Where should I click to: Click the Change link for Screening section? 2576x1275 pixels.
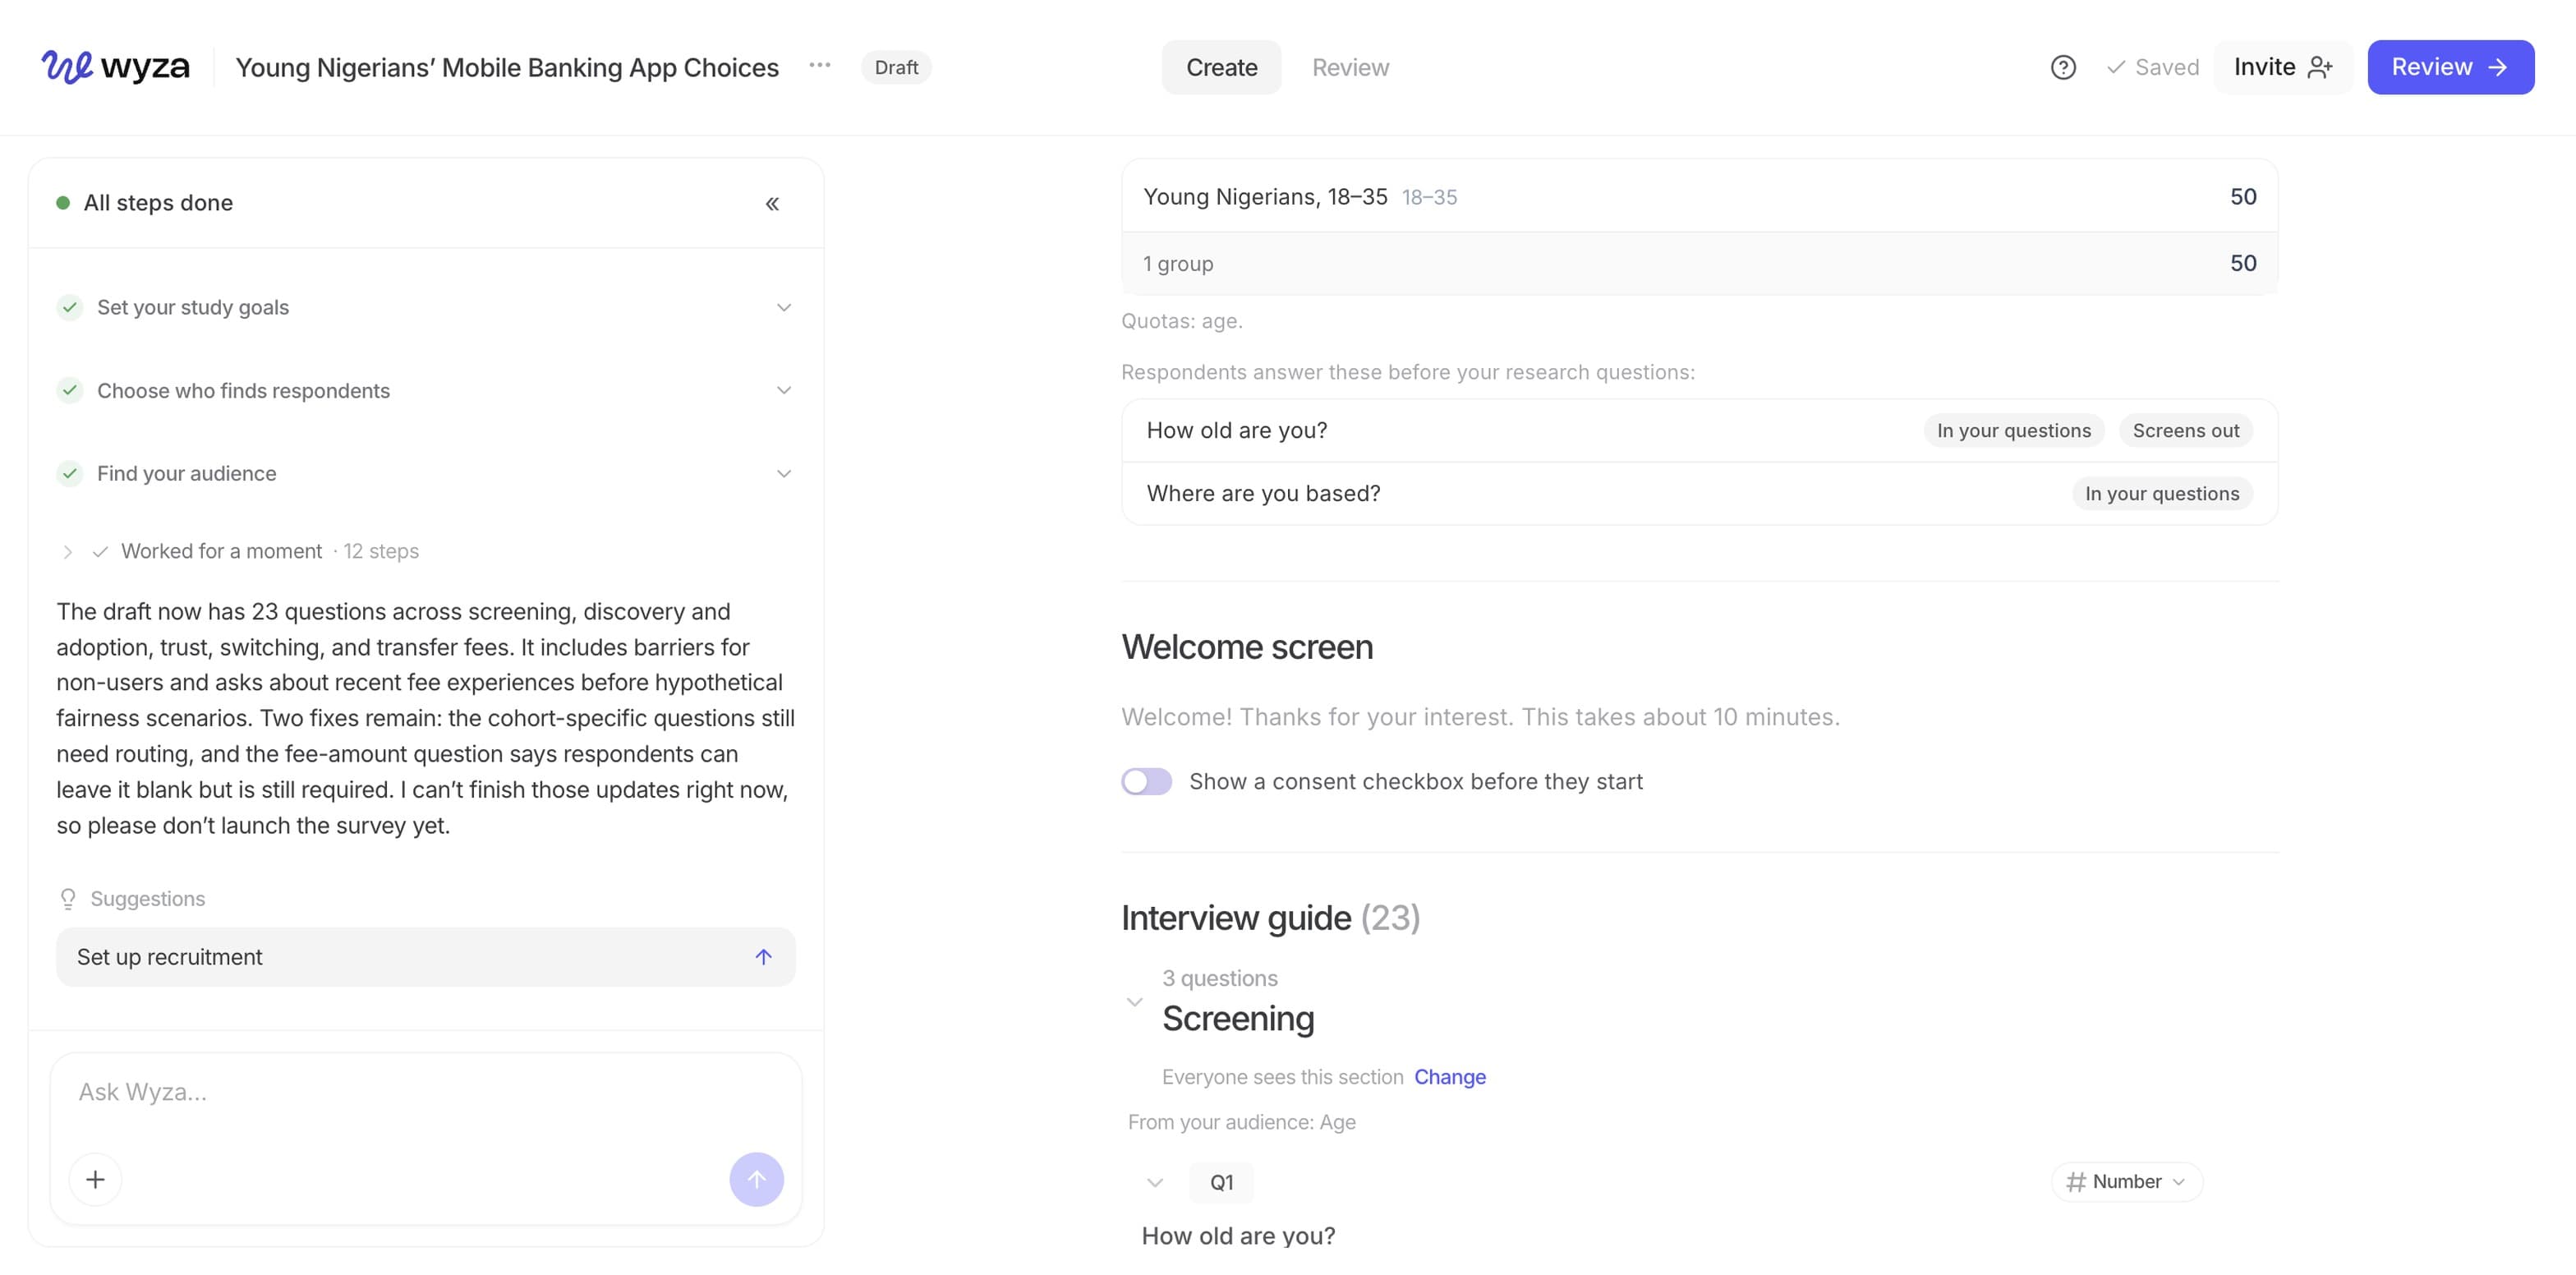(1449, 1077)
